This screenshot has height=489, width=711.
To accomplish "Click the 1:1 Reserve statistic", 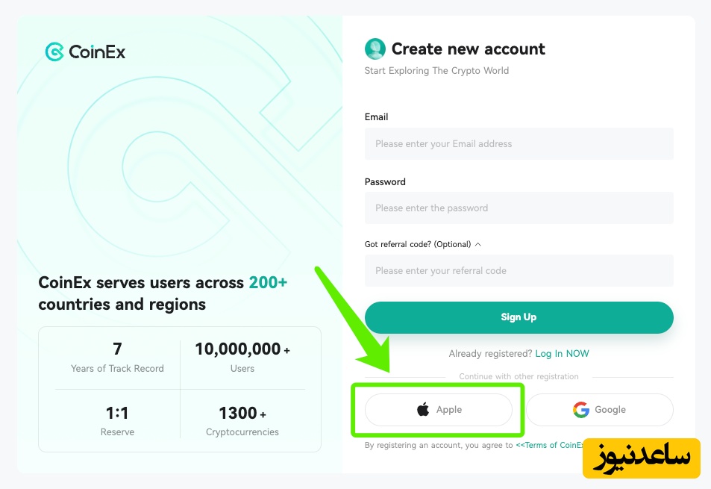I will 117,420.
